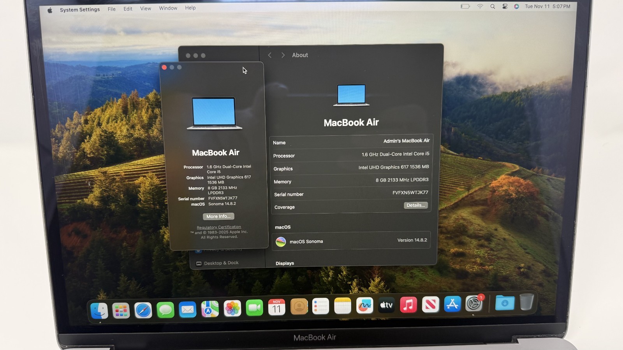Image resolution: width=623 pixels, height=350 pixels.
Task: Open the Regulatory Certification link
Action: coord(219,227)
